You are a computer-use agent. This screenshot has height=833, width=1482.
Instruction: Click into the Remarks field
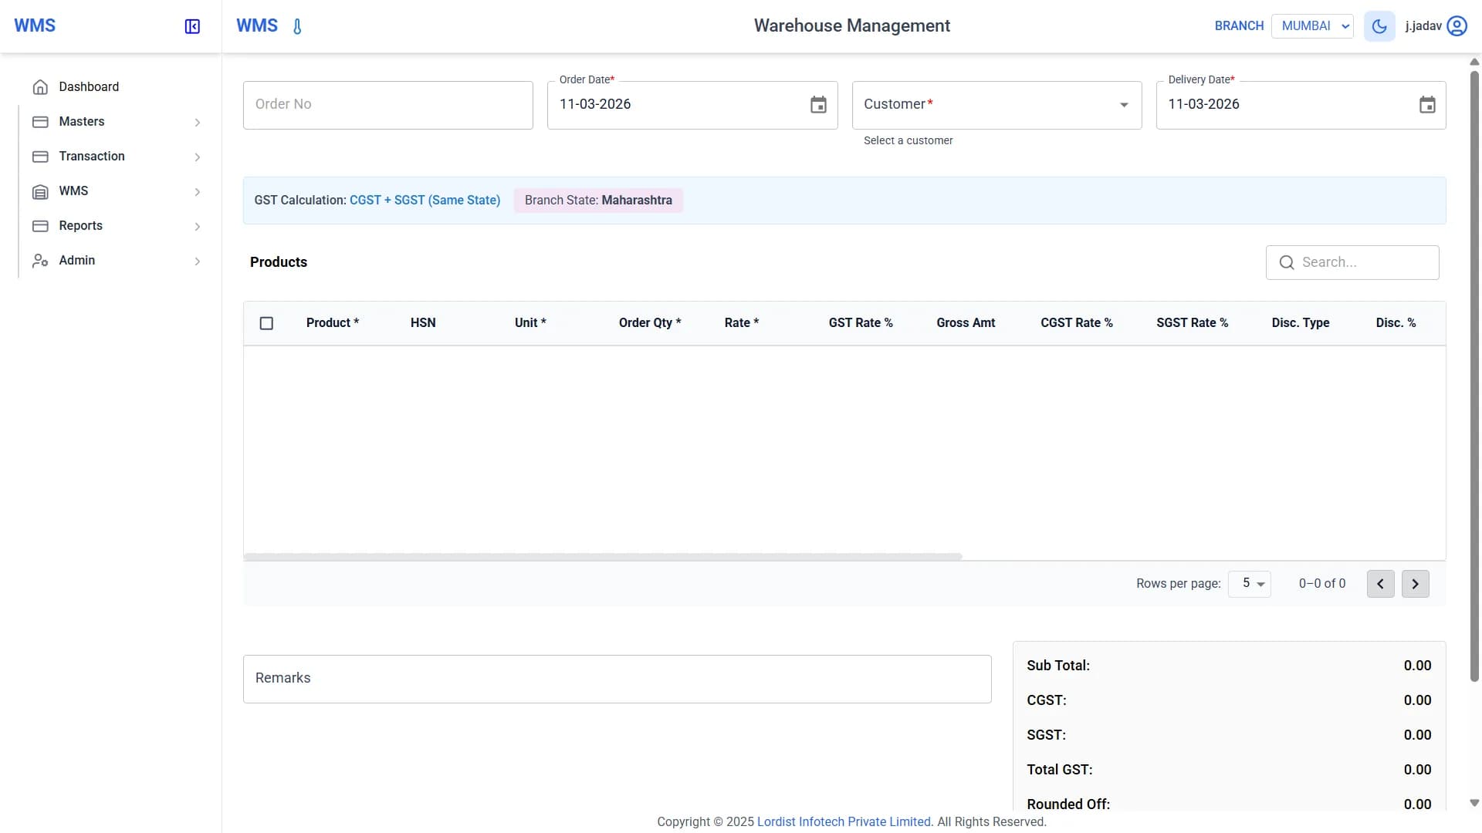point(617,679)
